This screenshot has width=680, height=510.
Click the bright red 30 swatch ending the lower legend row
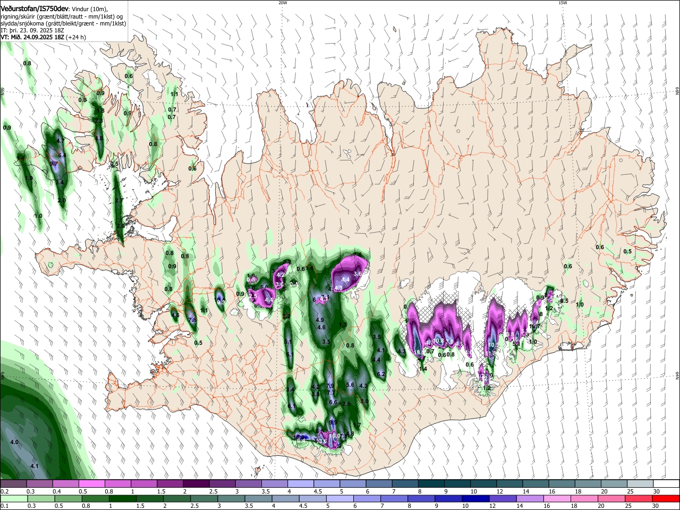coord(665,498)
